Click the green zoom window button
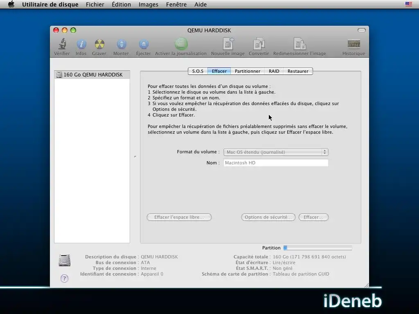This screenshot has width=419, height=314. pyautogui.click(x=73, y=30)
